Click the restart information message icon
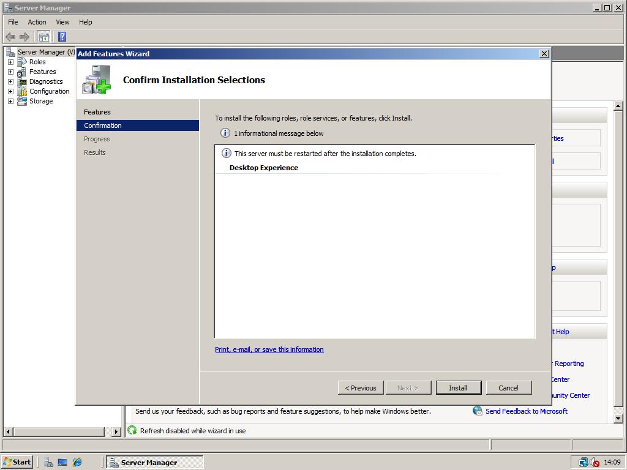 click(227, 153)
